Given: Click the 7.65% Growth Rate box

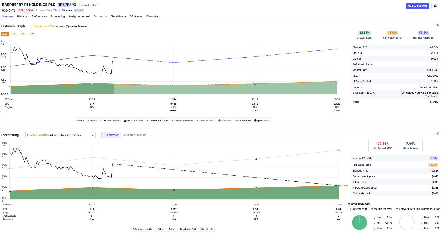Looking at the screenshot, I should [411, 146].
